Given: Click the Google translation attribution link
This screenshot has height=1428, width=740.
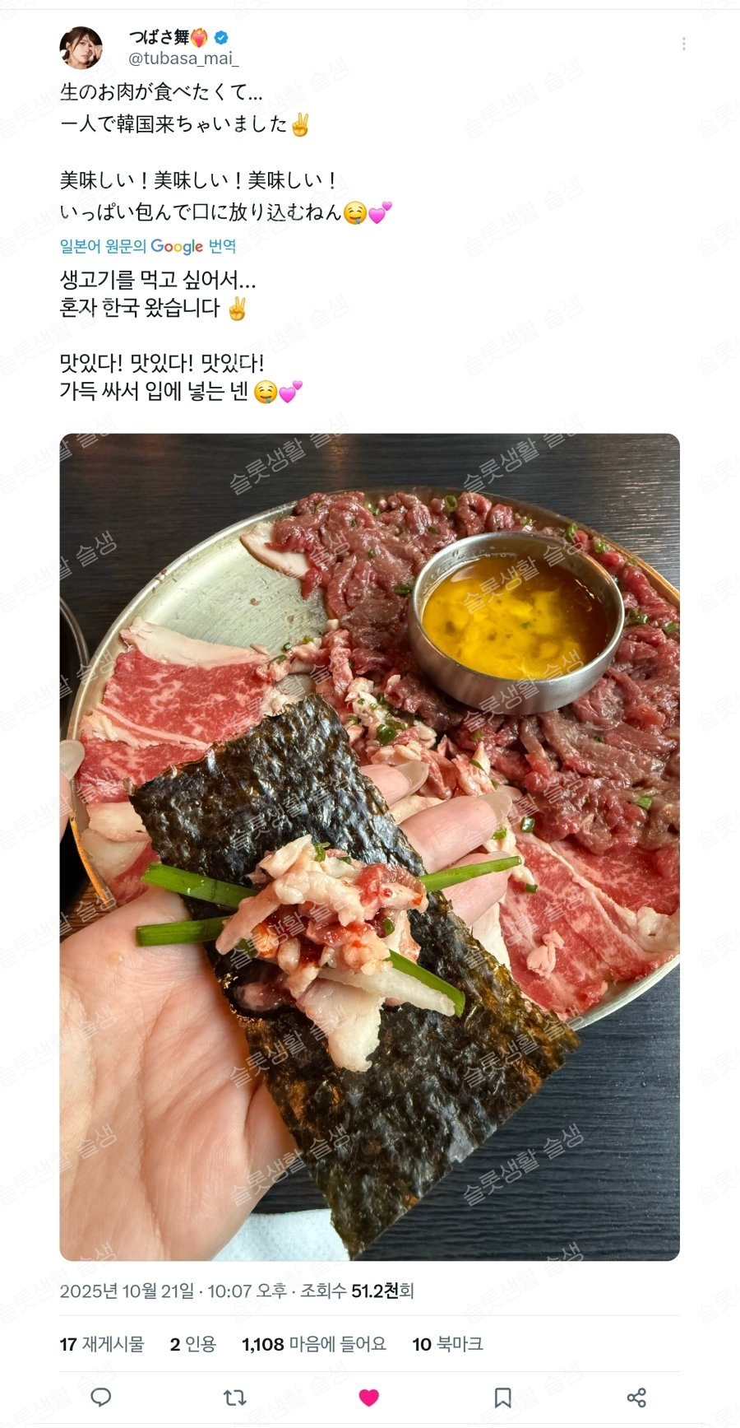Looking at the screenshot, I should pyautogui.click(x=148, y=246).
